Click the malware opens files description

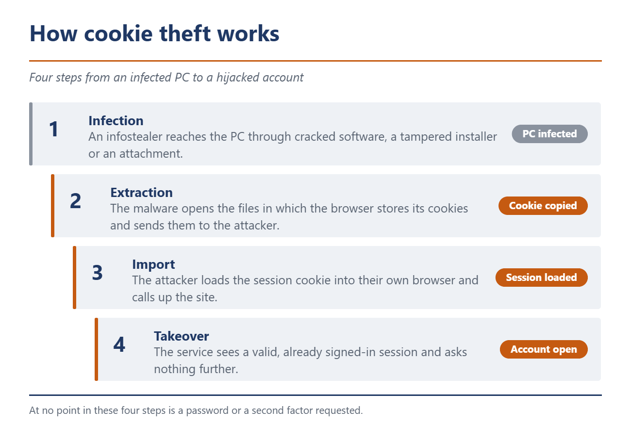pyautogui.click(x=289, y=217)
